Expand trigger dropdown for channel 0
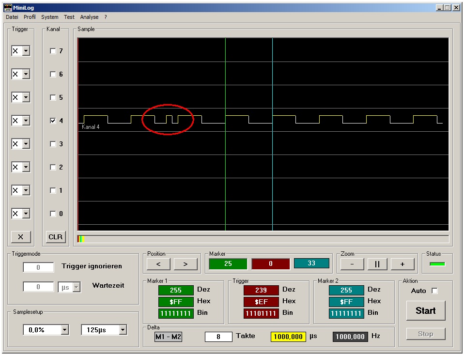 [x=26, y=214]
